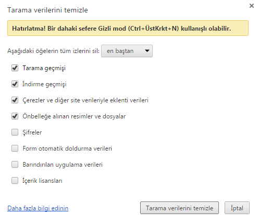
Task: Click the 'Tarama verilerini temizle' button
Action: click(179, 208)
